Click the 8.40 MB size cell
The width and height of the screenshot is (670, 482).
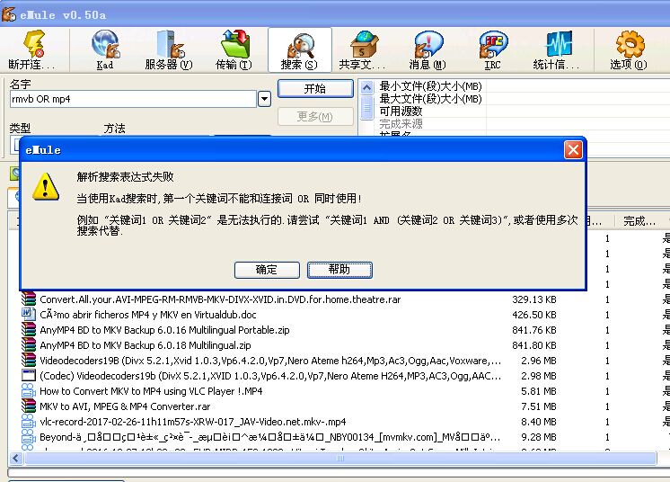(x=538, y=422)
